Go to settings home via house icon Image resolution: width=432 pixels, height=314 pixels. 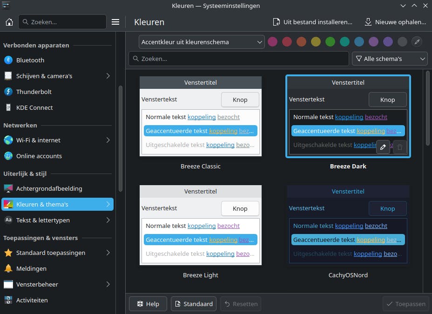pos(9,22)
